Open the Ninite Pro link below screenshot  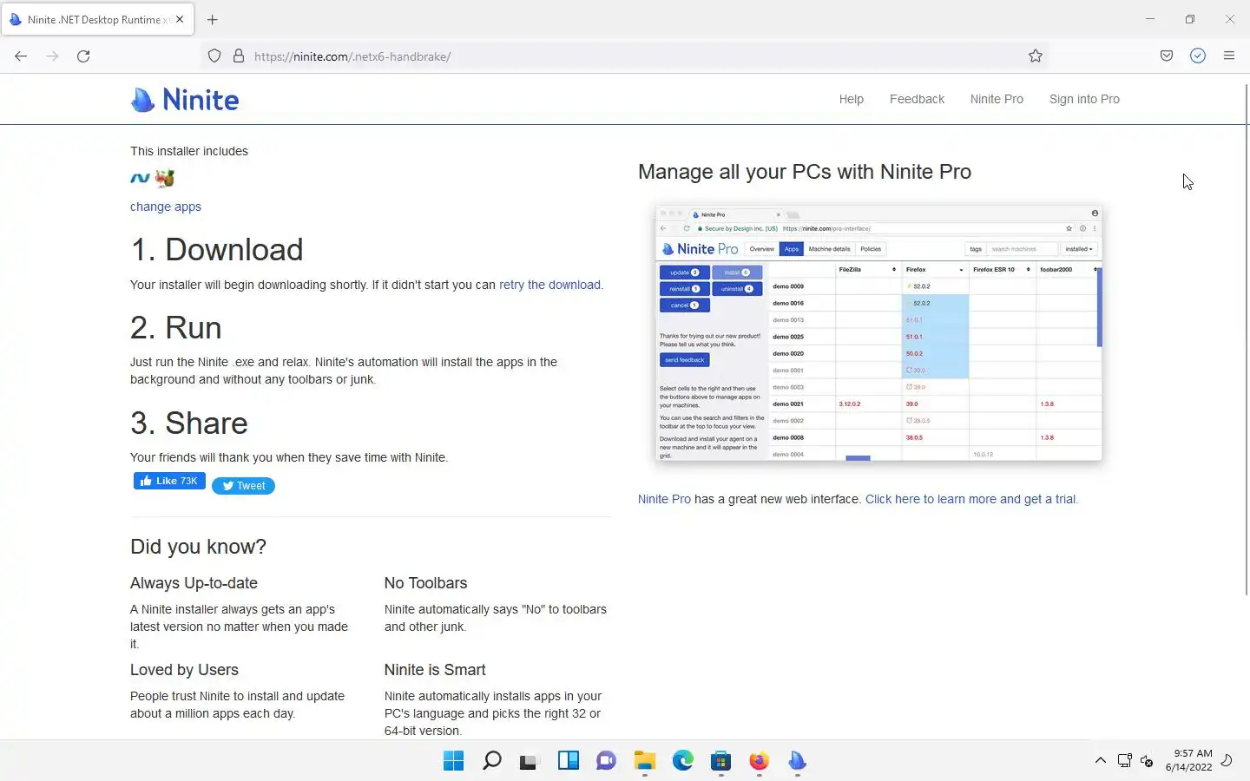pos(664,499)
